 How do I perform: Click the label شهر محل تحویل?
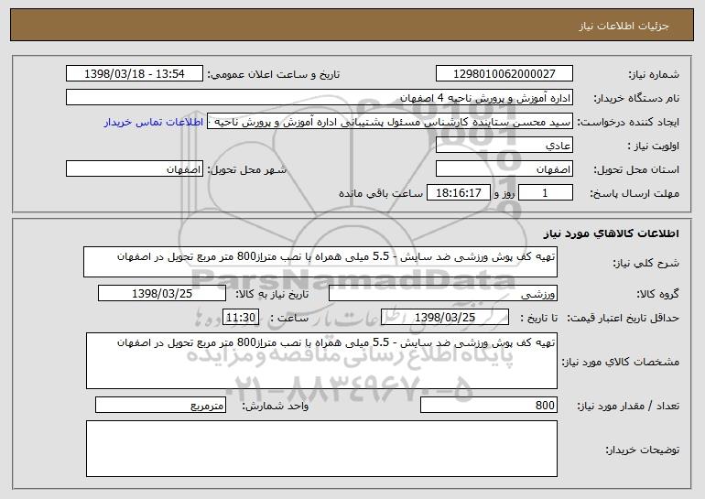(246, 169)
